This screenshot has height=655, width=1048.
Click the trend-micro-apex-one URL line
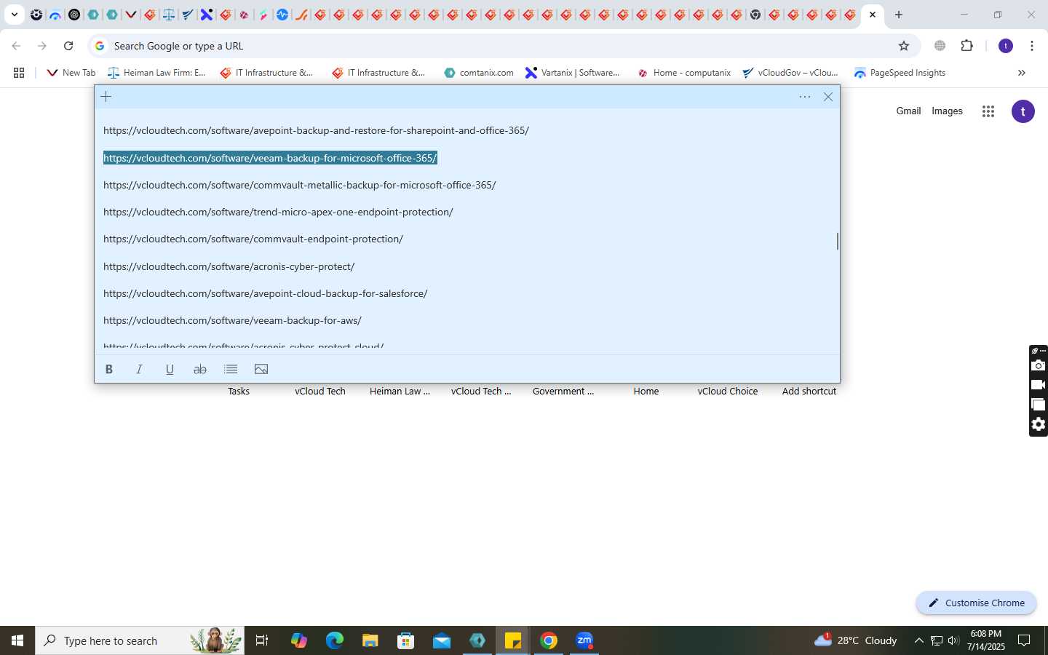tap(278, 213)
